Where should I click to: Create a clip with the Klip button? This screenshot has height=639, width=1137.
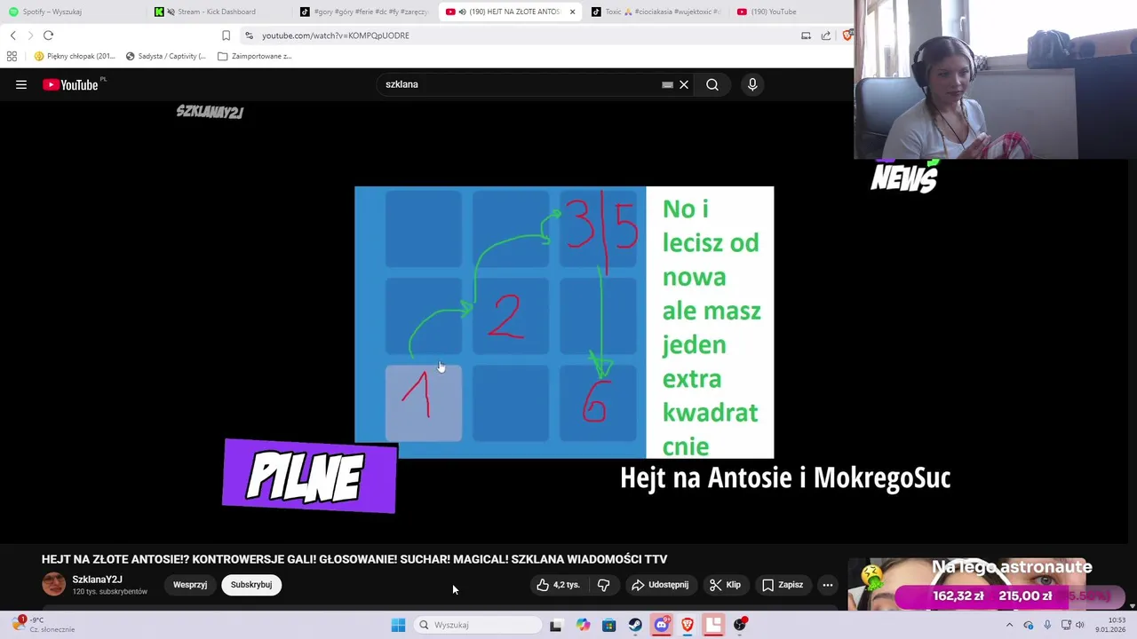[x=725, y=585]
